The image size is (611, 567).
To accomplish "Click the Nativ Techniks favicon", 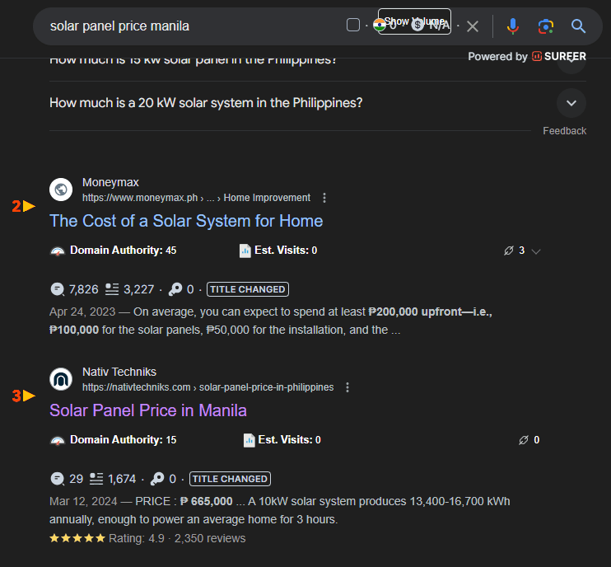I will [x=61, y=379].
